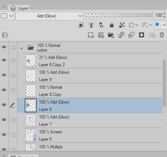Select the Layer 9 name
The image size is (167, 157).
point(45,80)
